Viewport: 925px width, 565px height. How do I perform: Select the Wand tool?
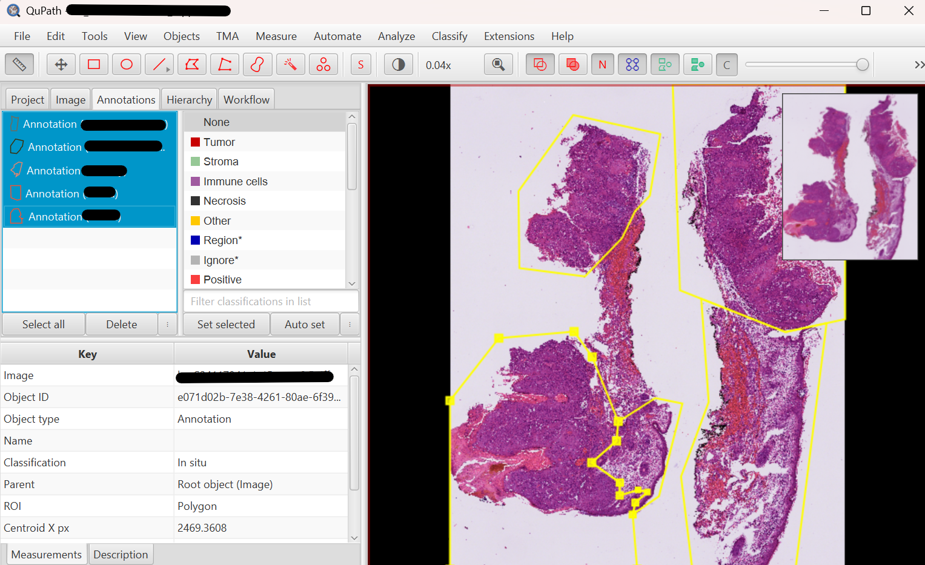pyautogui.click(x=290, y=64)
